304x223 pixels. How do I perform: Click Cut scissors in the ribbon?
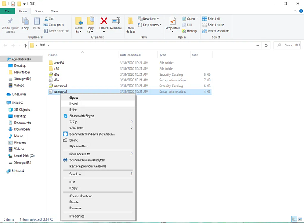[49, 18]
